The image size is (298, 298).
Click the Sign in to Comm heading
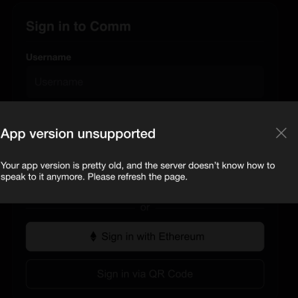click(x=78, y=26)
